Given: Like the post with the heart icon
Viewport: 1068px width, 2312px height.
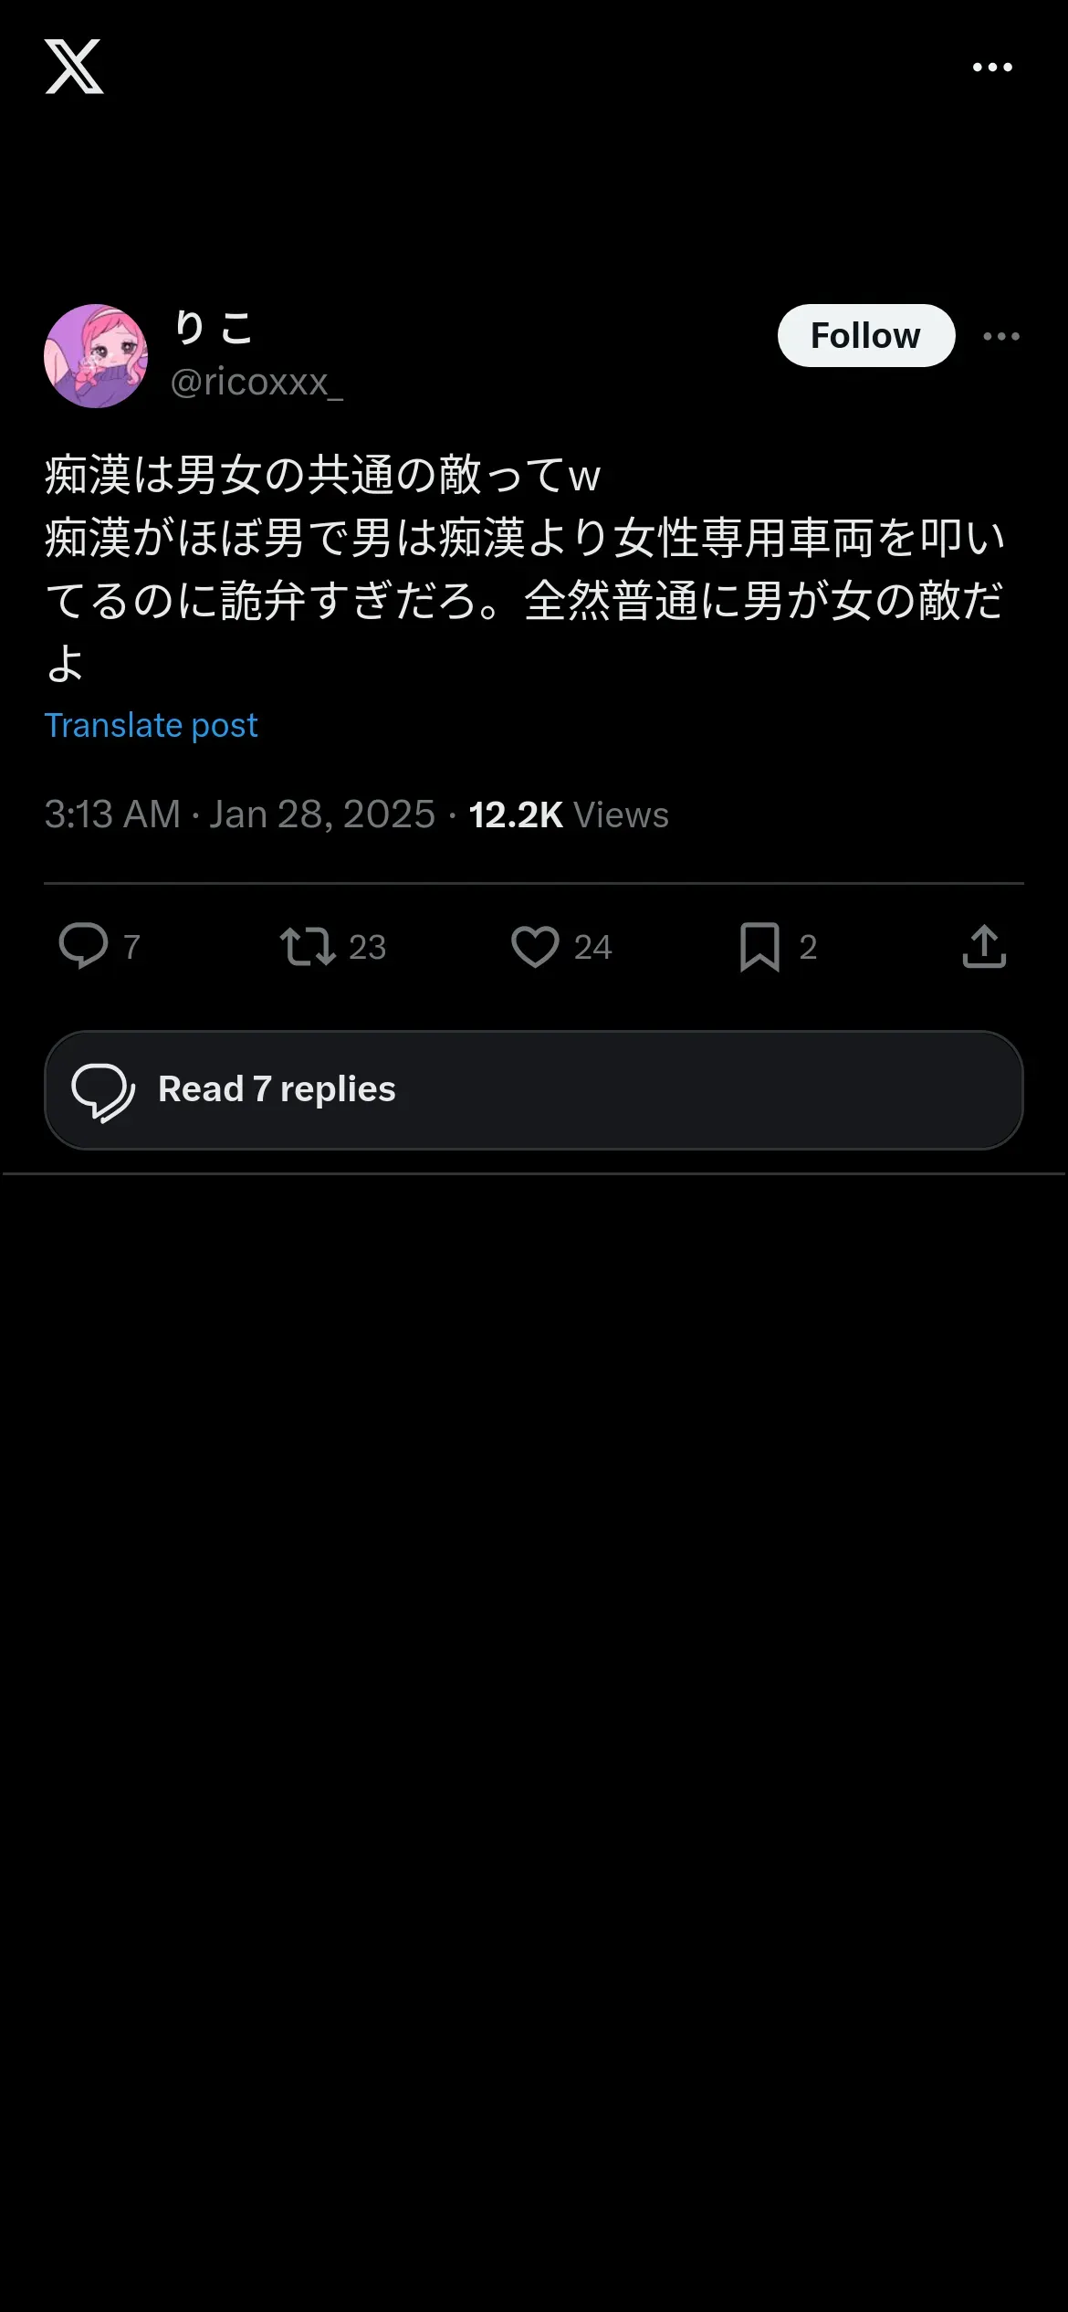Looking at the screenshot, I should point(535,946).
